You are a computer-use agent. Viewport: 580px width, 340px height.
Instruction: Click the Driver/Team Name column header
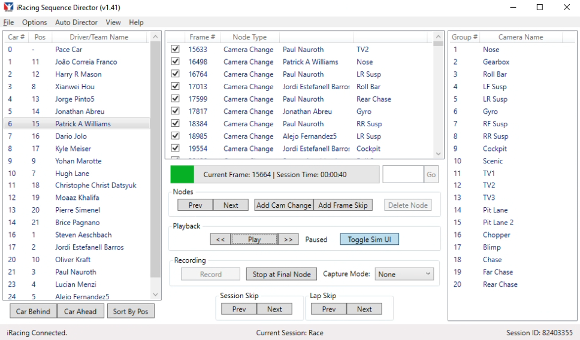(99, 37)
